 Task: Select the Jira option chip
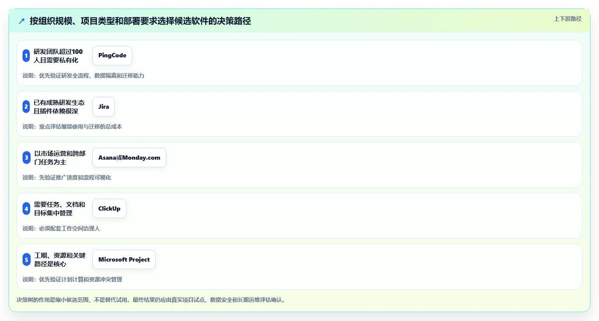(x=103, y=107)
